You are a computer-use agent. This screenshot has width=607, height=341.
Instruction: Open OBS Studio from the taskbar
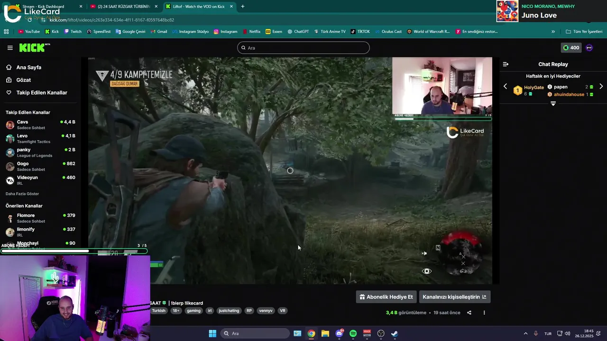381,333
